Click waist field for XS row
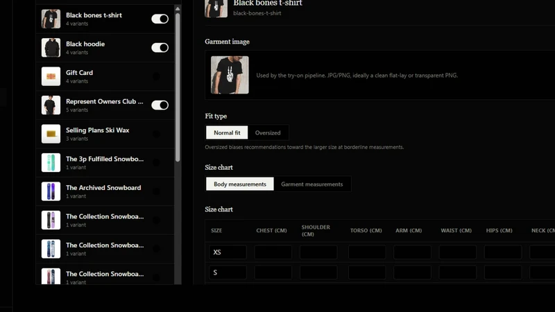The height and width of the screenshot is (312, 555). coord(457,252)
